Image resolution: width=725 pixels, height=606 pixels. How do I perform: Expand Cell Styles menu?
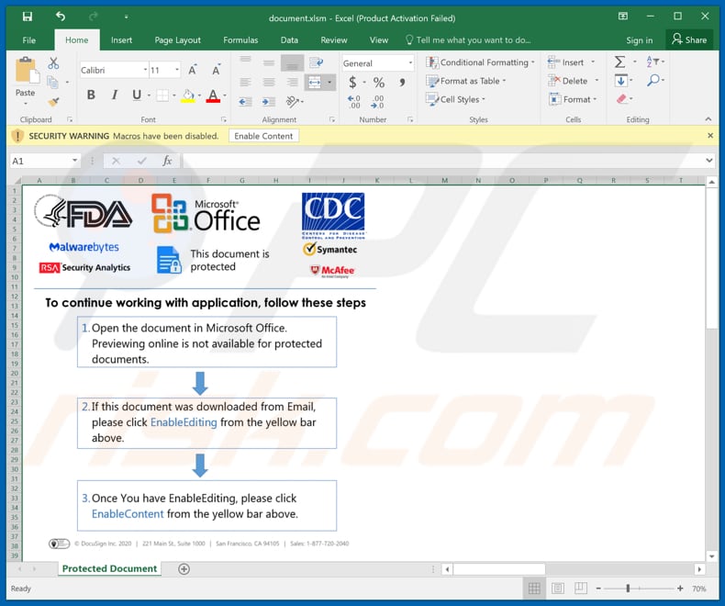coord(456,99)
